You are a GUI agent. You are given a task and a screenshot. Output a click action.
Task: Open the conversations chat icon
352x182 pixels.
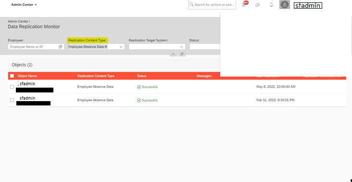pyautogui.click(x=258, y=5)
